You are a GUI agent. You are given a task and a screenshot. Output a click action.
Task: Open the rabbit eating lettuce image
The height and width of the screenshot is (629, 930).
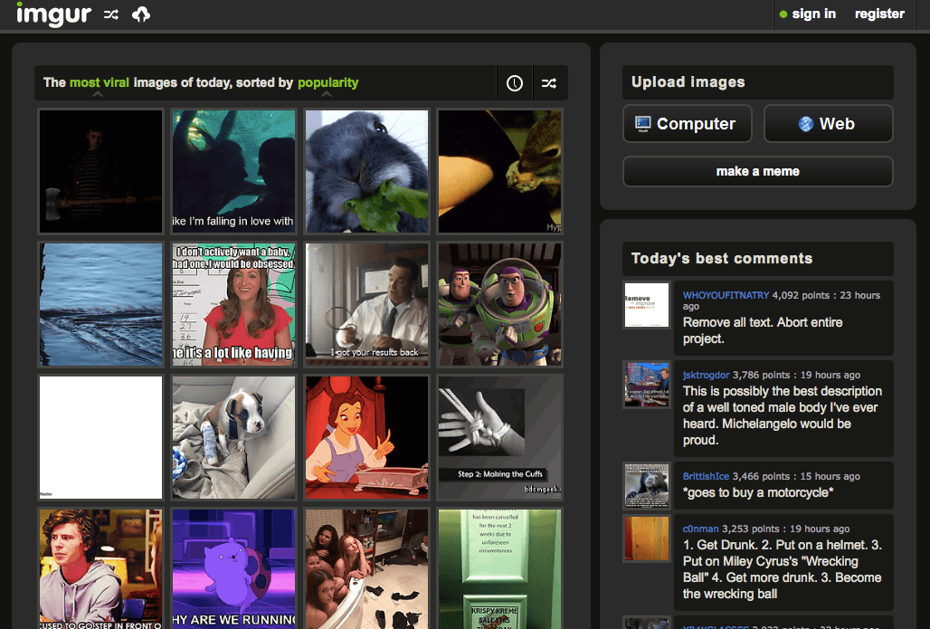coord(366,171)
